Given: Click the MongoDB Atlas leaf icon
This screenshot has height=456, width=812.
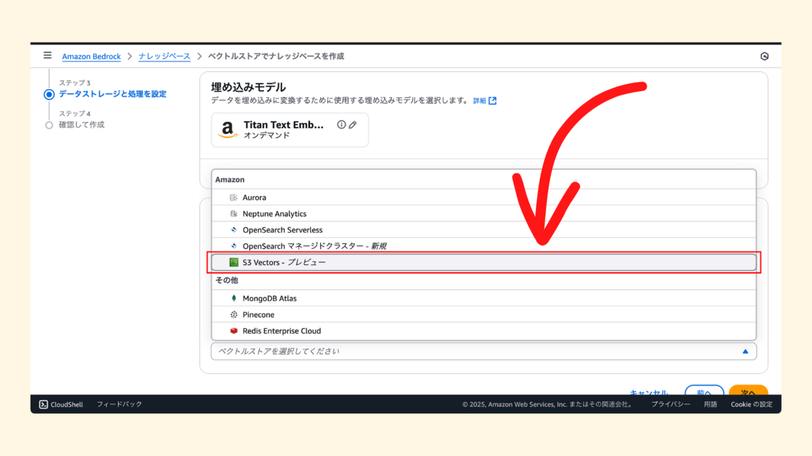Looking at the screenshot, I should [233, 298].
